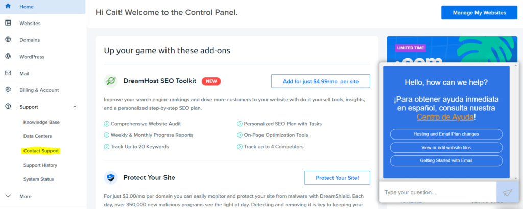Click the Support question mark icon
Image resolution: width=523 pixels, height=209 pixels.
click(8, 106)
